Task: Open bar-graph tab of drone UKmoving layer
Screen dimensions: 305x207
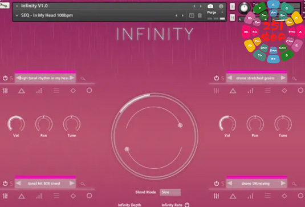Action: click(250, 196)
